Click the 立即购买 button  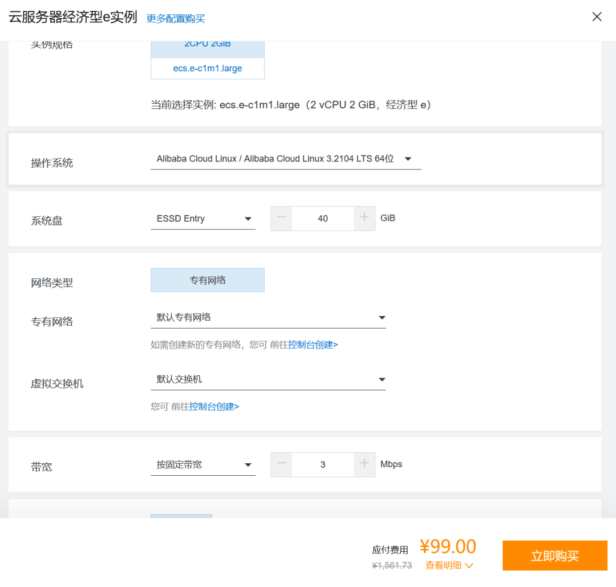point(555,556)
